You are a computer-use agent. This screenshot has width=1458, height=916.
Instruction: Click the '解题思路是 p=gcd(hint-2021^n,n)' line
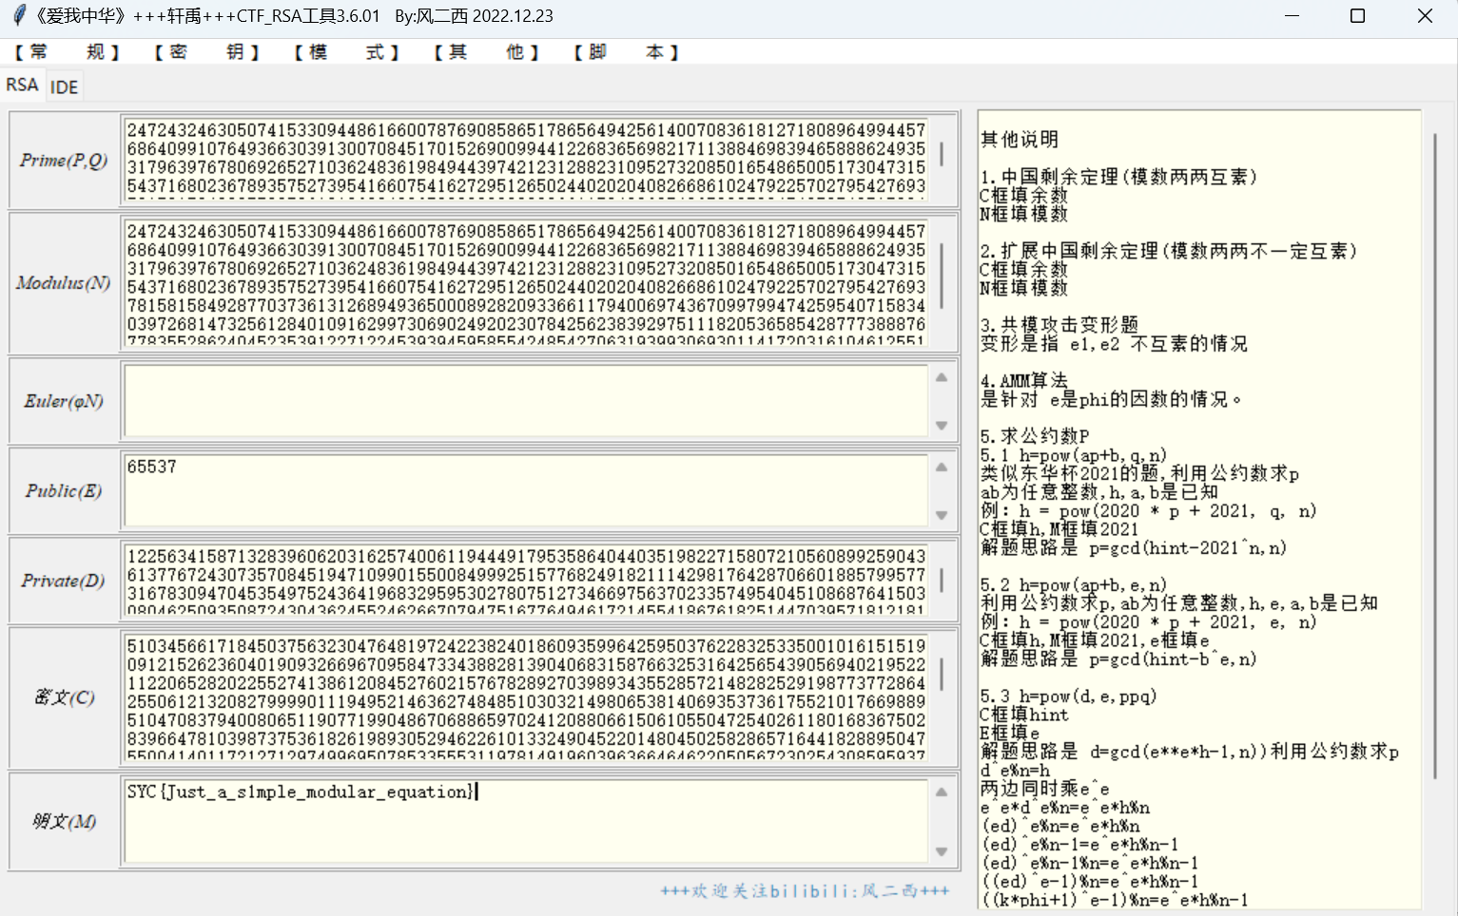[x=1134, y=548]
